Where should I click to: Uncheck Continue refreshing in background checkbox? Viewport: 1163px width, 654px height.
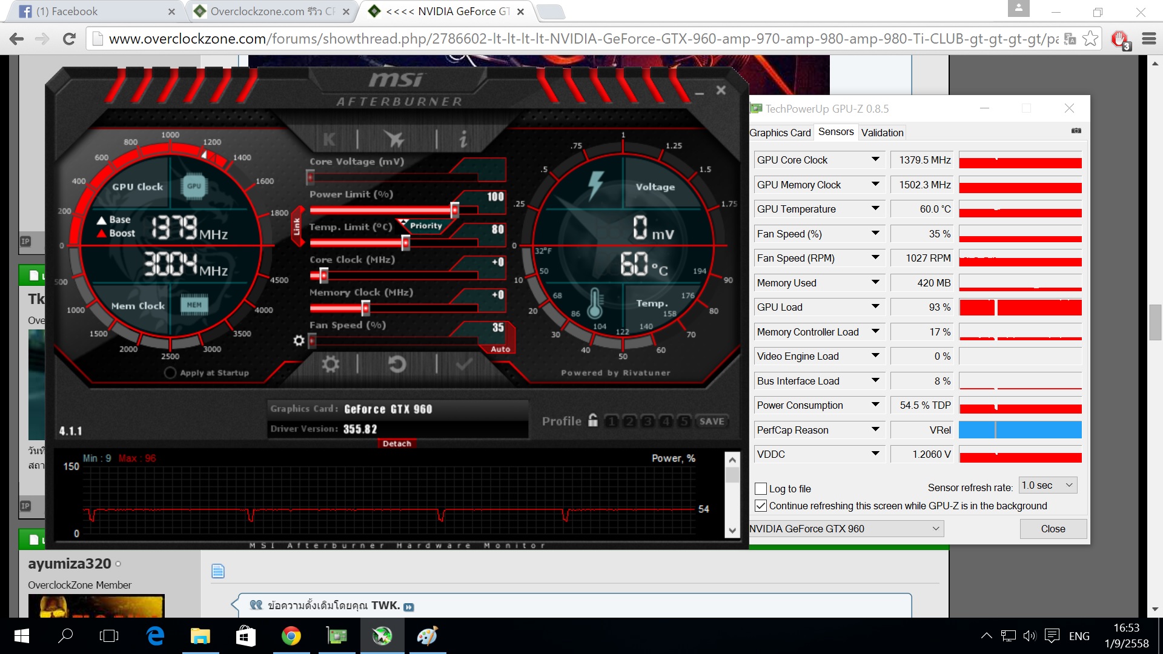761,506
